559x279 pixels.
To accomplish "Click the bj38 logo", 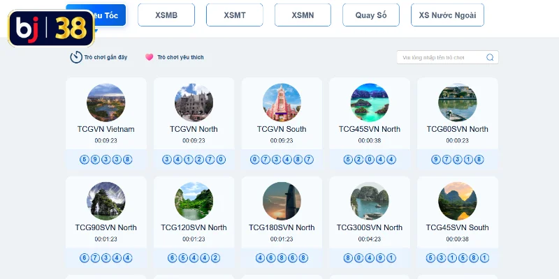I will pyautogui.click(x=51, y=29).
